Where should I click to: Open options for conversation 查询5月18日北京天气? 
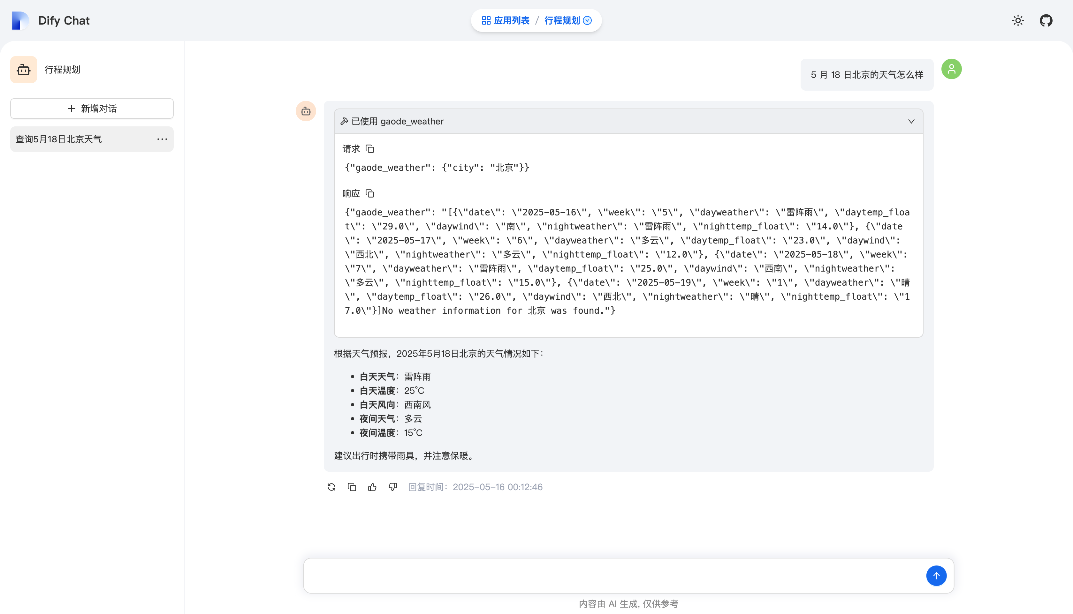tap(163, 139)
